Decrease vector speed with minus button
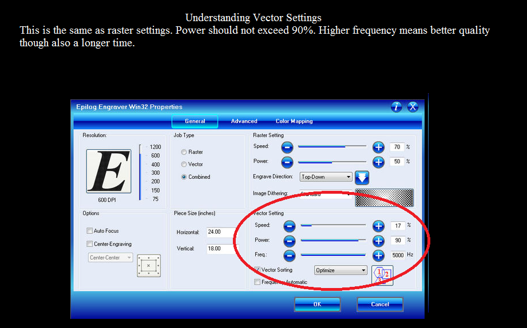Screen dimensions: 527x328 (x=289, y=226)
